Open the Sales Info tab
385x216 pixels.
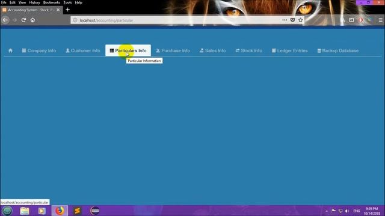pyautogui.click(x=212, y=50)
